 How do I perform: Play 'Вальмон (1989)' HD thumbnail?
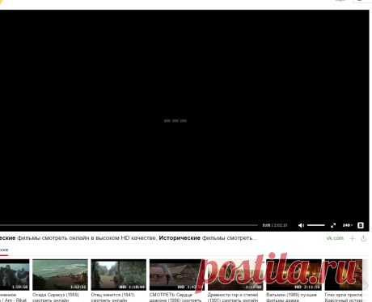pyautogui.click(x=294, y=275)
